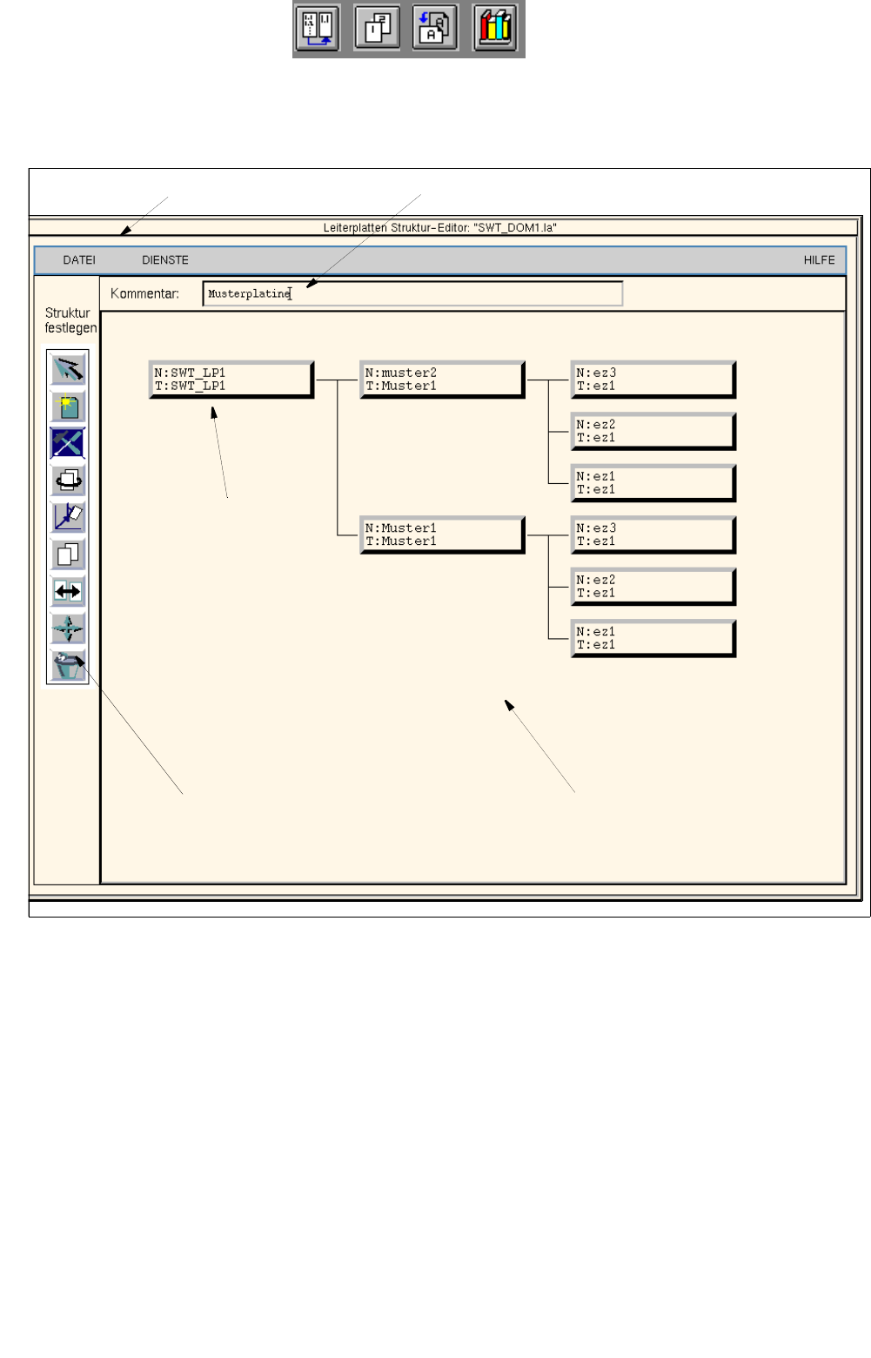Image resolution: width=871 pixels, height=1358 pixels.
Task: Click the trash bin delete tool
Action: (68, 666)
